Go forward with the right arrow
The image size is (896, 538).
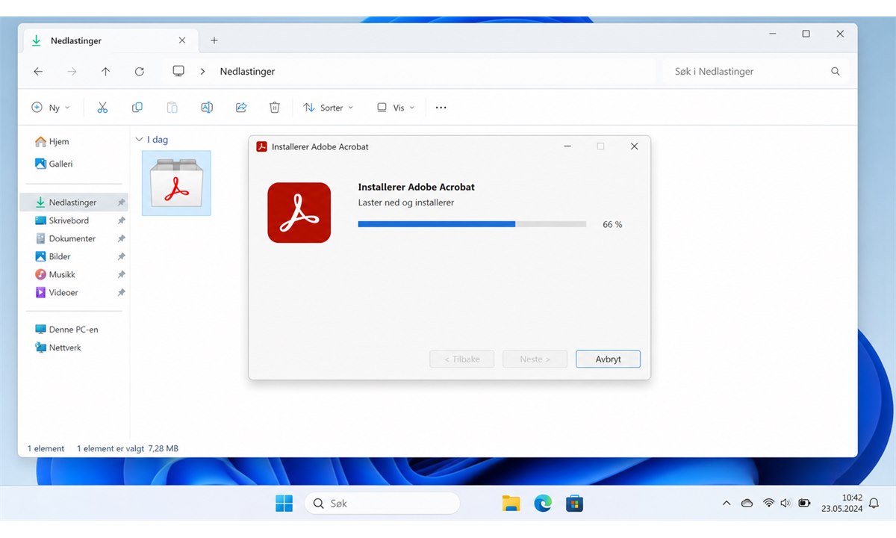[72, 72]
